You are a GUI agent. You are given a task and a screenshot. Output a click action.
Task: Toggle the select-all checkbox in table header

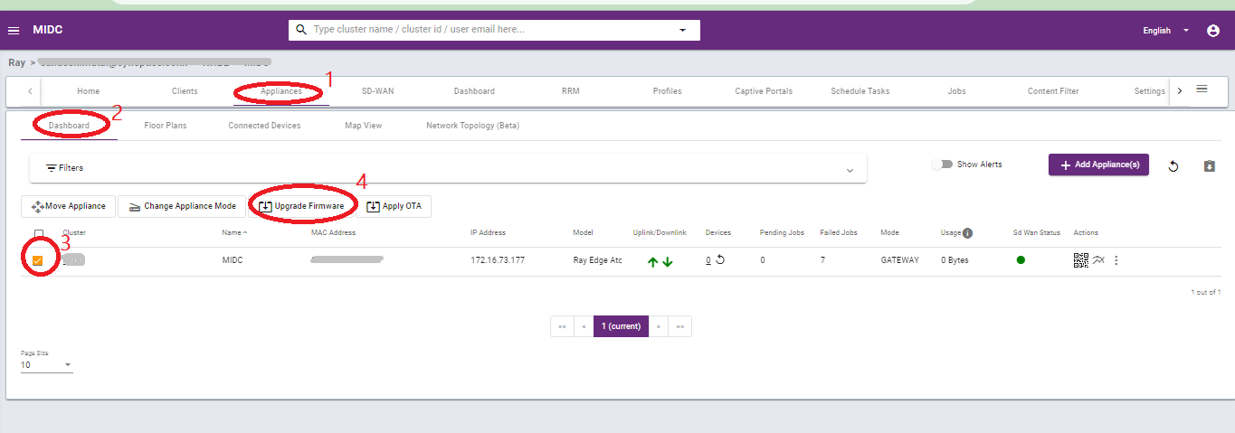tap(38, 234)
